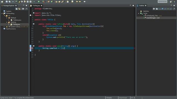Click the Previous Annotation toolbar icon

coord(72,2)
